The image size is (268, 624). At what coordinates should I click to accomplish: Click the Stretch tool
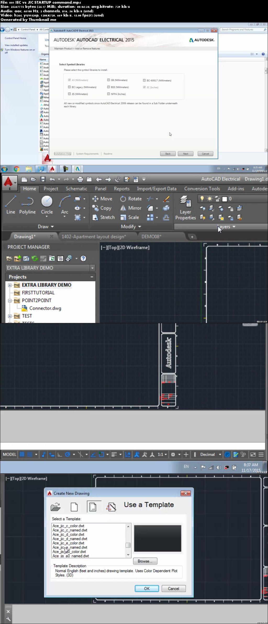coord(104,217)
